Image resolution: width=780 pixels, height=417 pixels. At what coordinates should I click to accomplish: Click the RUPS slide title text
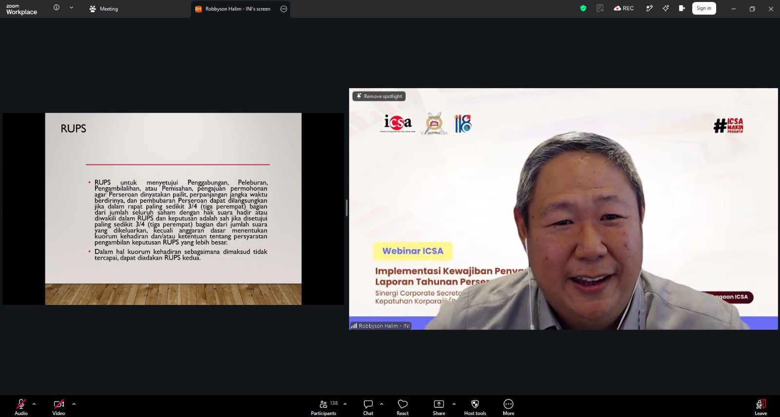tap(73, 129)
